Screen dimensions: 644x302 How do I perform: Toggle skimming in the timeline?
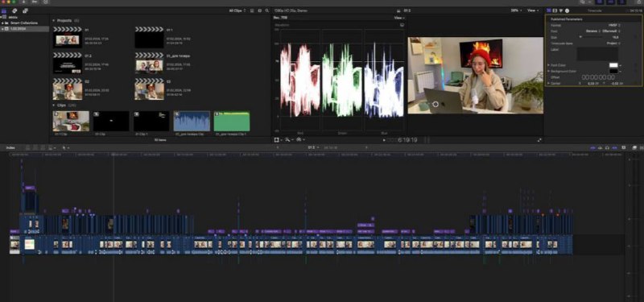coord(593,147)
